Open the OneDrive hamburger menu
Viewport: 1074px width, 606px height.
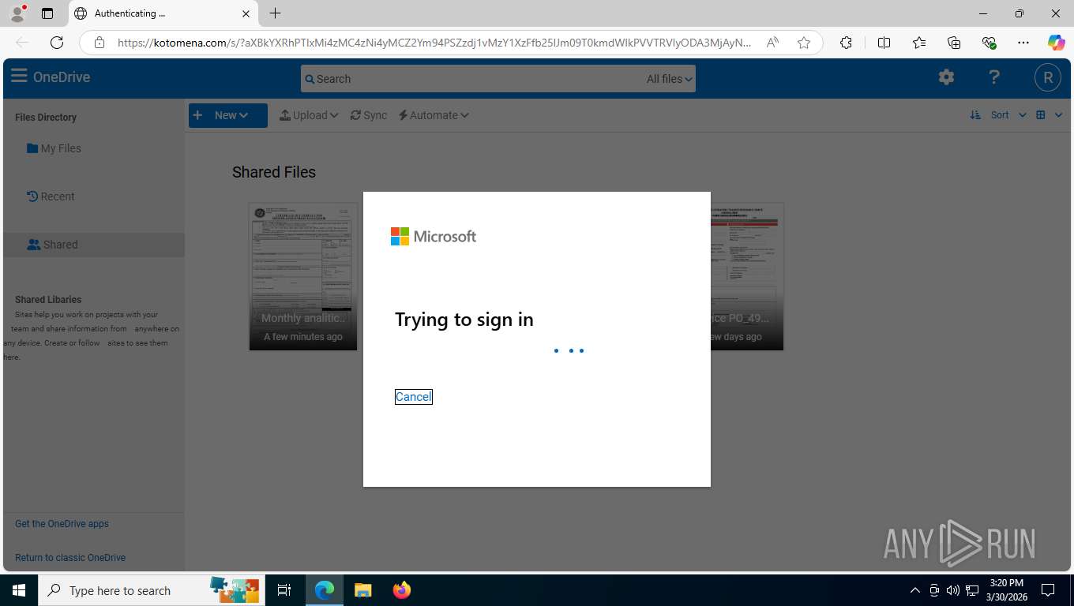pyautogui.click(x=19, y=77)
